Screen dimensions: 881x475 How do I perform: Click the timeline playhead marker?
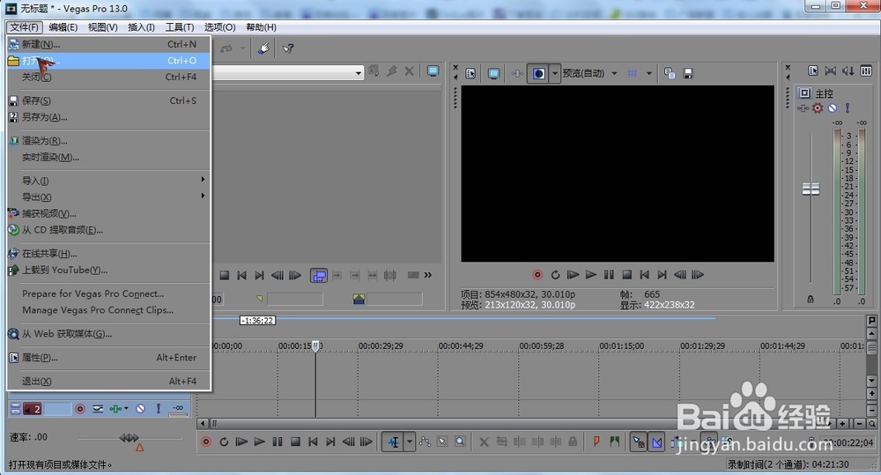[x=315, y=345]
